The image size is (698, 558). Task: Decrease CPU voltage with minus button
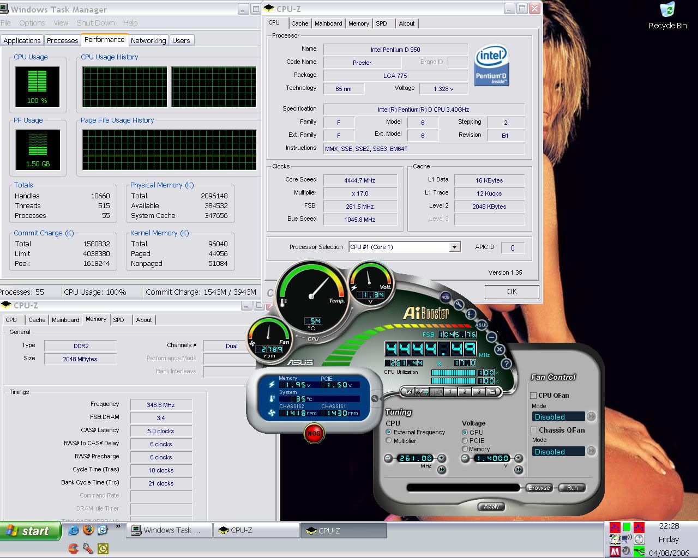(465, 458)
